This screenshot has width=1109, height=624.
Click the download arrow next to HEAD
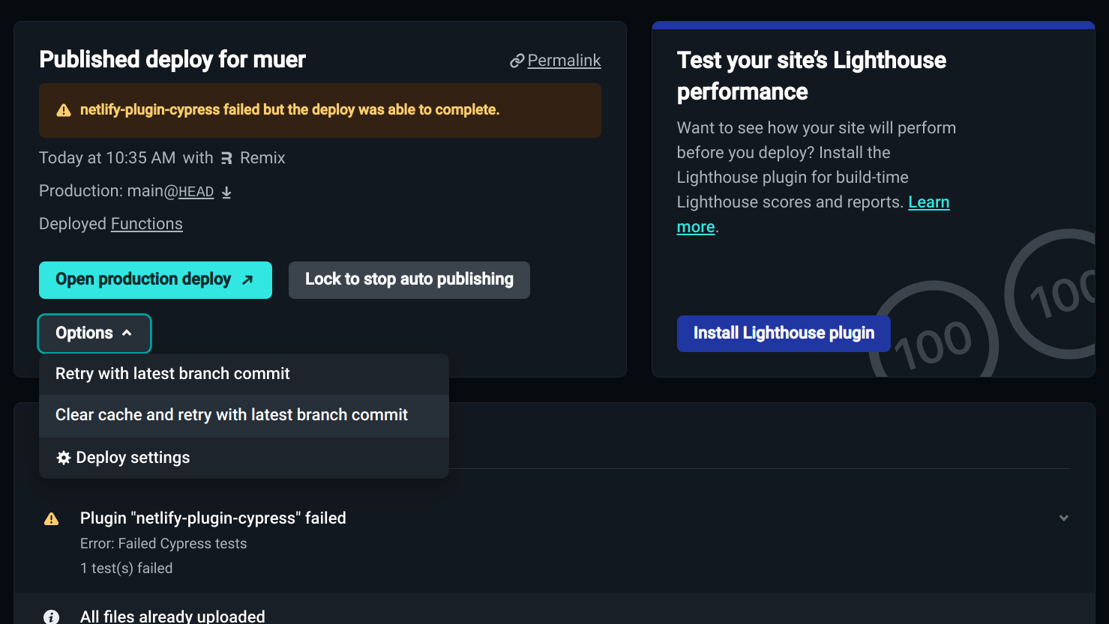tap(226, 192)
